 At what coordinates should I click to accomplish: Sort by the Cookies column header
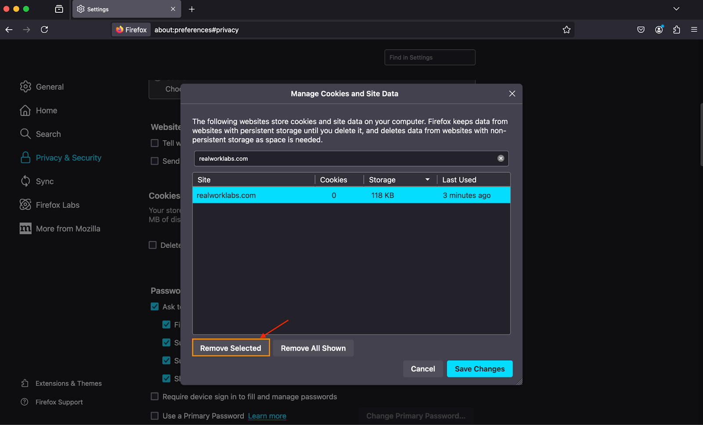tap(339, 179)
